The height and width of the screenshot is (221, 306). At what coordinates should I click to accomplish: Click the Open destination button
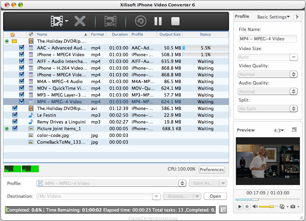[x=215, y=196]
